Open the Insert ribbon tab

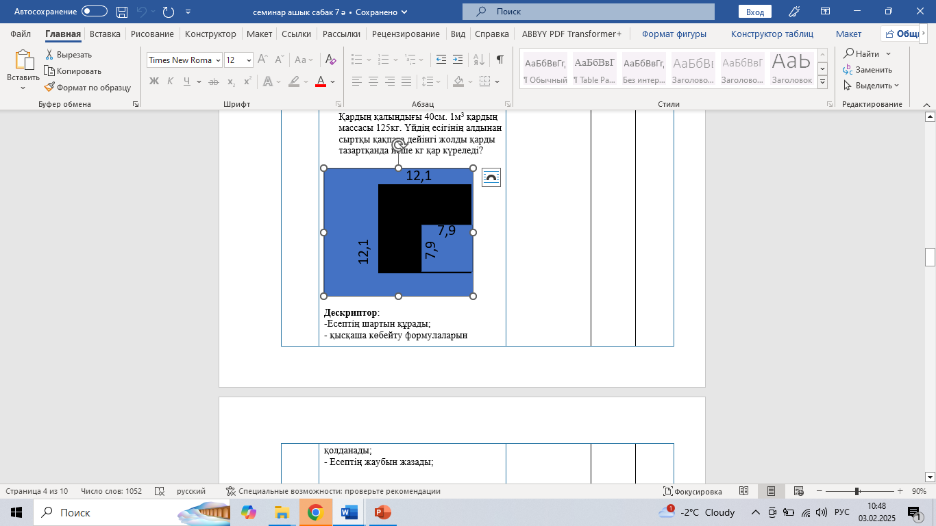pos(105,34)
